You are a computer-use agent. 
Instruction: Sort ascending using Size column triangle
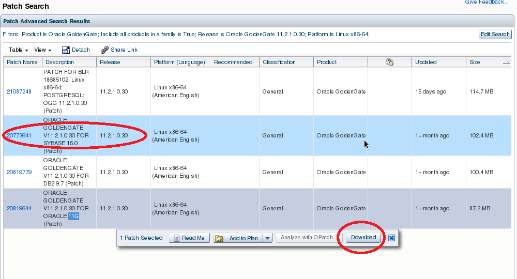pos(507,62)
